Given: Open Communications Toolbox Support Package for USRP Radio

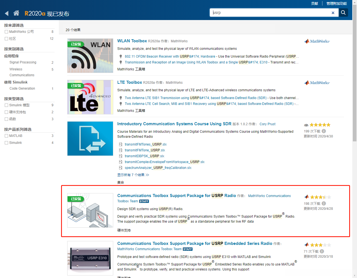Looking at the screenshot, I should (x=177, y=196).
